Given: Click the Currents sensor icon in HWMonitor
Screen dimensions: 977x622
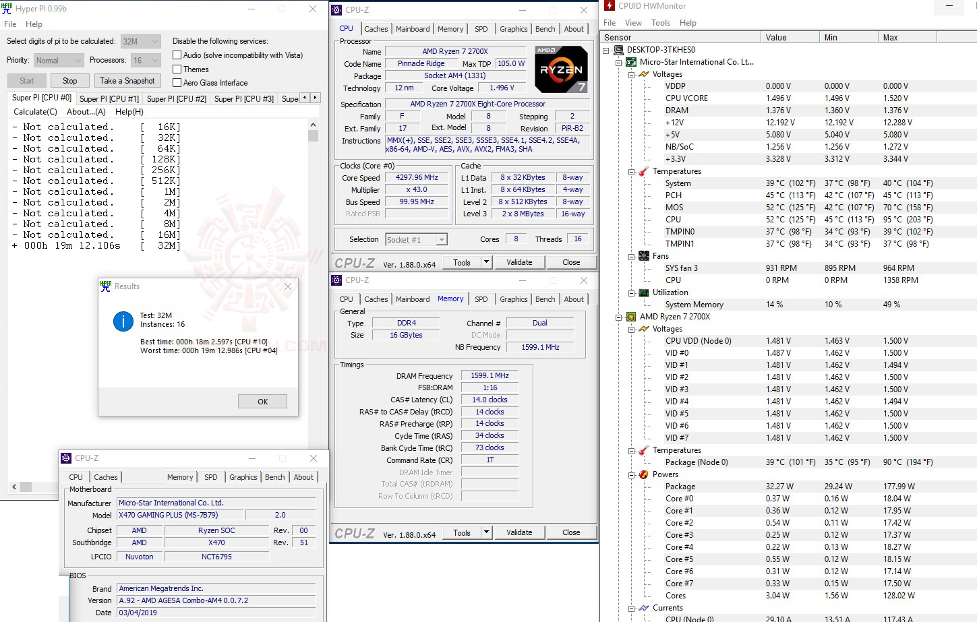Looking at the screenshot, I should point(643,607).
